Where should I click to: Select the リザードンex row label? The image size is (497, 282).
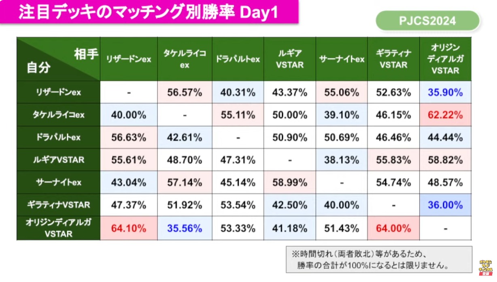click(59, 92)
